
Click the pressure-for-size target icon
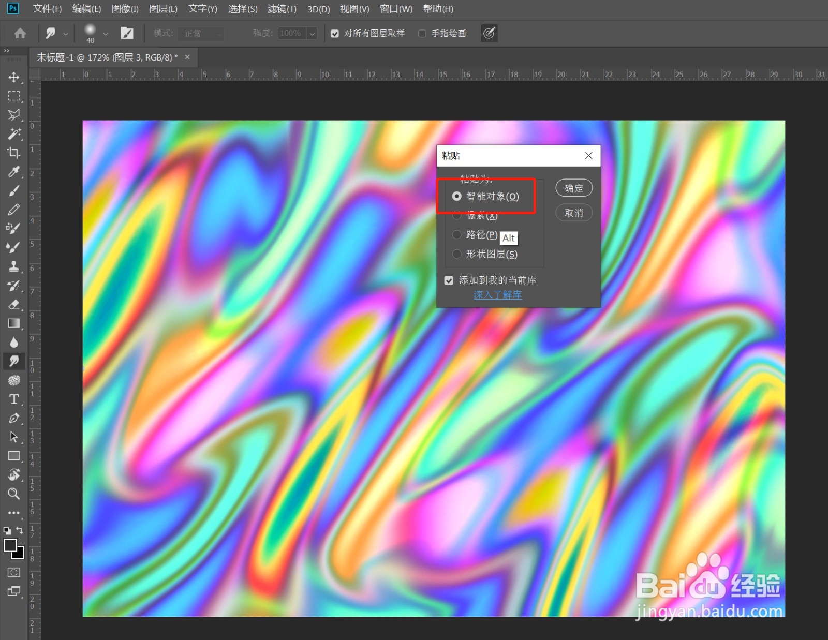[489, 34]
